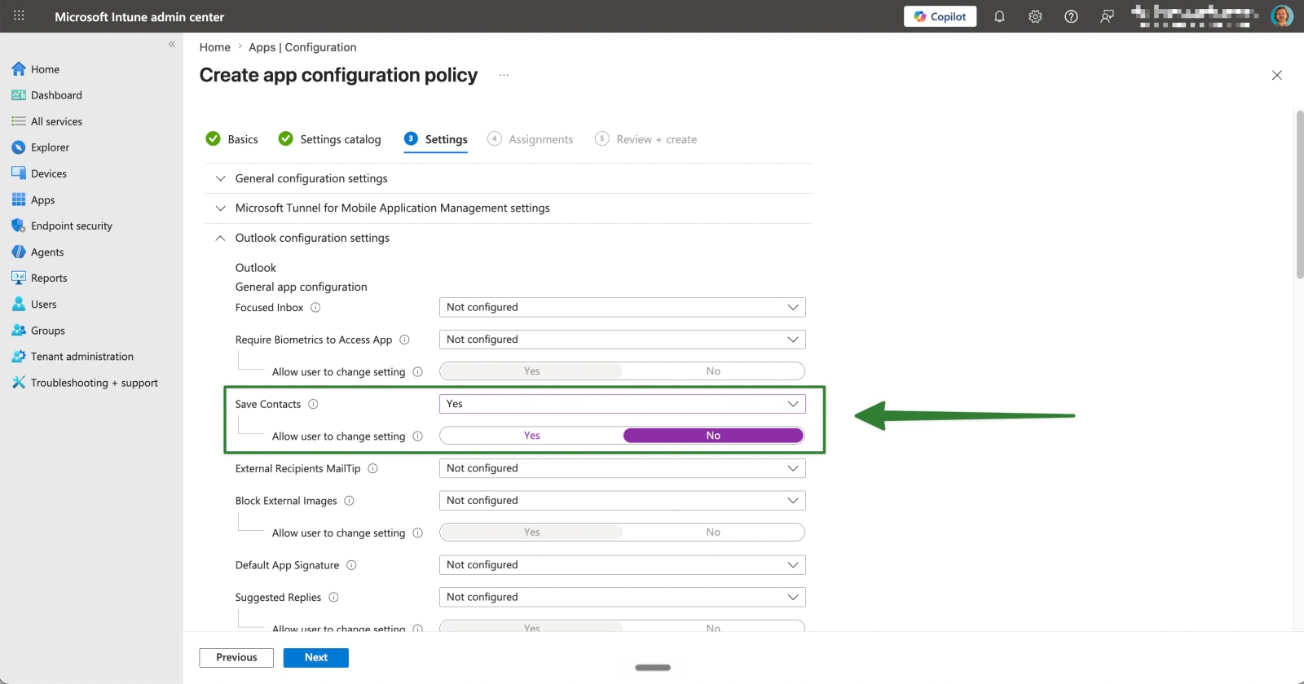Select the Settings step tab
Screen dimensions: 1304x684
click(x=436, y=139)
